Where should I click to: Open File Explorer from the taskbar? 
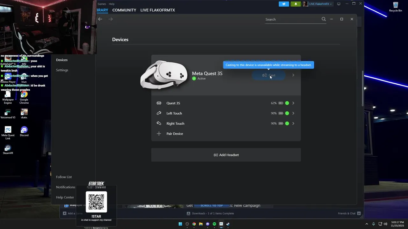[x=201, y=224]
